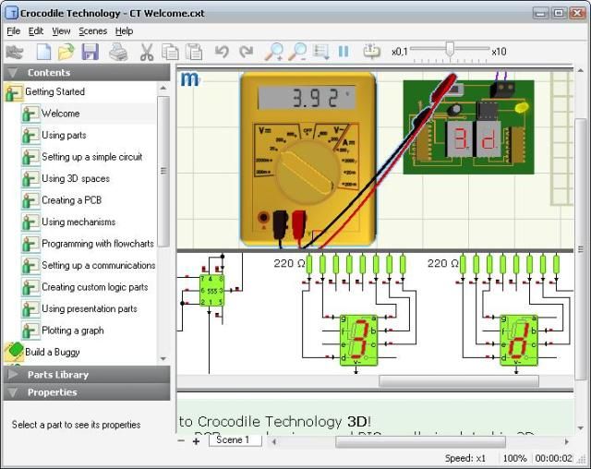The image size is (591, 469).
Task: Click the step simulation icon beside pause
Action: click(371, 51)
